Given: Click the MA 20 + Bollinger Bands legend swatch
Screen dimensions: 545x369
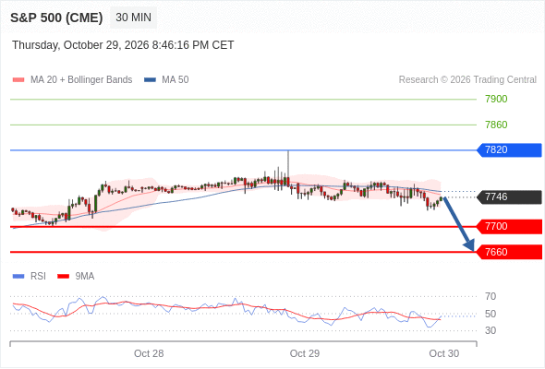Looking at the screenshot, I should (x=18, y=80).
